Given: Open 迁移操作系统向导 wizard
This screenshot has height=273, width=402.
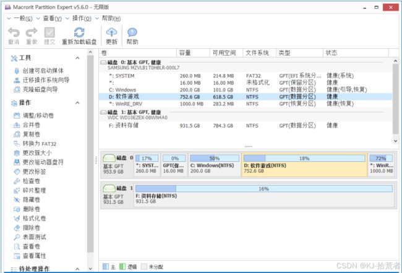Looking at the screenshot, I should 41,80.
